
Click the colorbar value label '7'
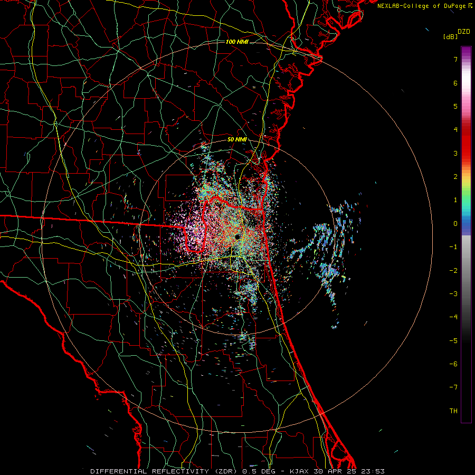455,59
